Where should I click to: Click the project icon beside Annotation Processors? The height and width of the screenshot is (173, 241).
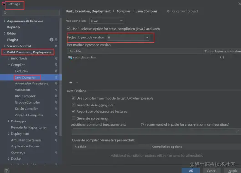click(56, 84)
